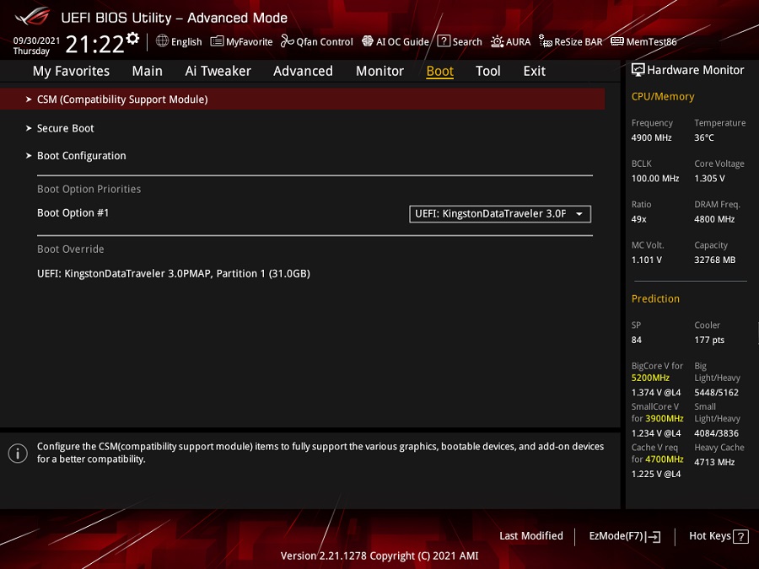
Task: Expand CSM (Compatibility Support Module)
Action: (x=303, y=99)
